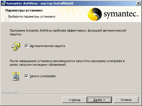The height and width of the screenshot is (106, 142).
Task: Click the Выберите параметры установки subtitle
Action: coord(32,17)
